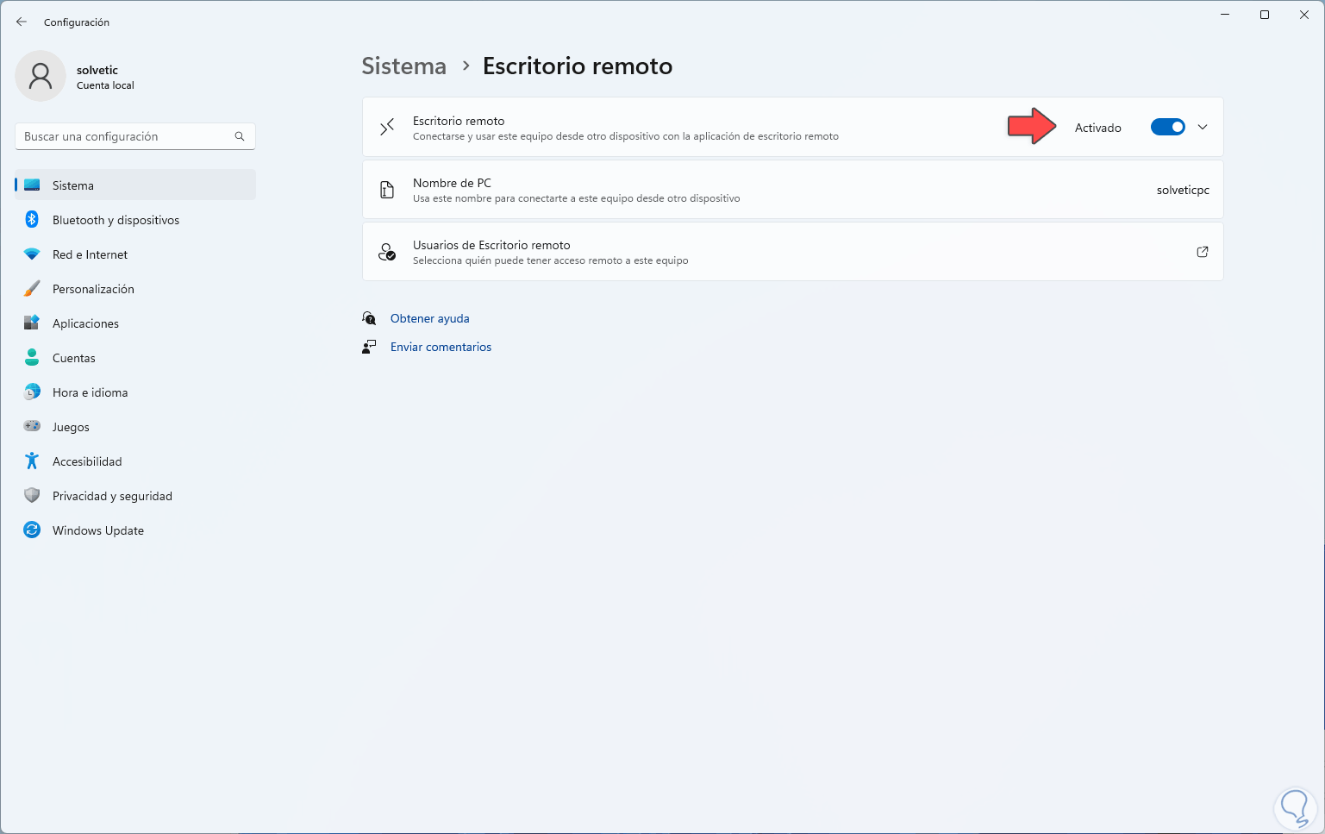Click the external link icon for remote users
This screenshot has width=1325, height=834.
tap(1202, 252)
